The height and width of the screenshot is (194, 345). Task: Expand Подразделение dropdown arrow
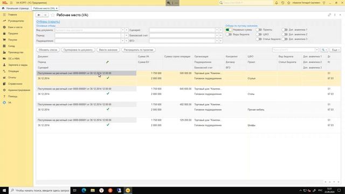[123, 41]
